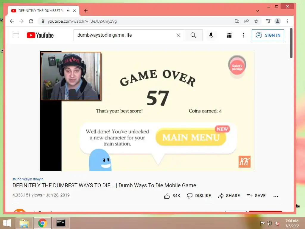Open network icon in system tray
Image resolution: width=305 pixels, height=229 pixels.
tap(270, 223)
